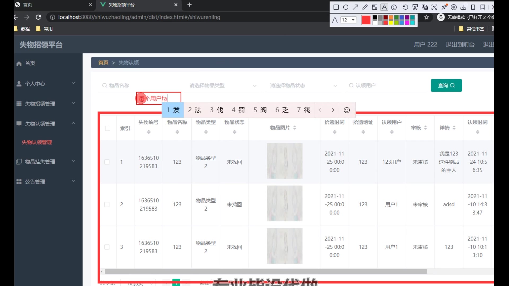The height and width of the screenshot is (286, 509).
Task: Select the numbered step marker tool
Action: pos(394,7)
